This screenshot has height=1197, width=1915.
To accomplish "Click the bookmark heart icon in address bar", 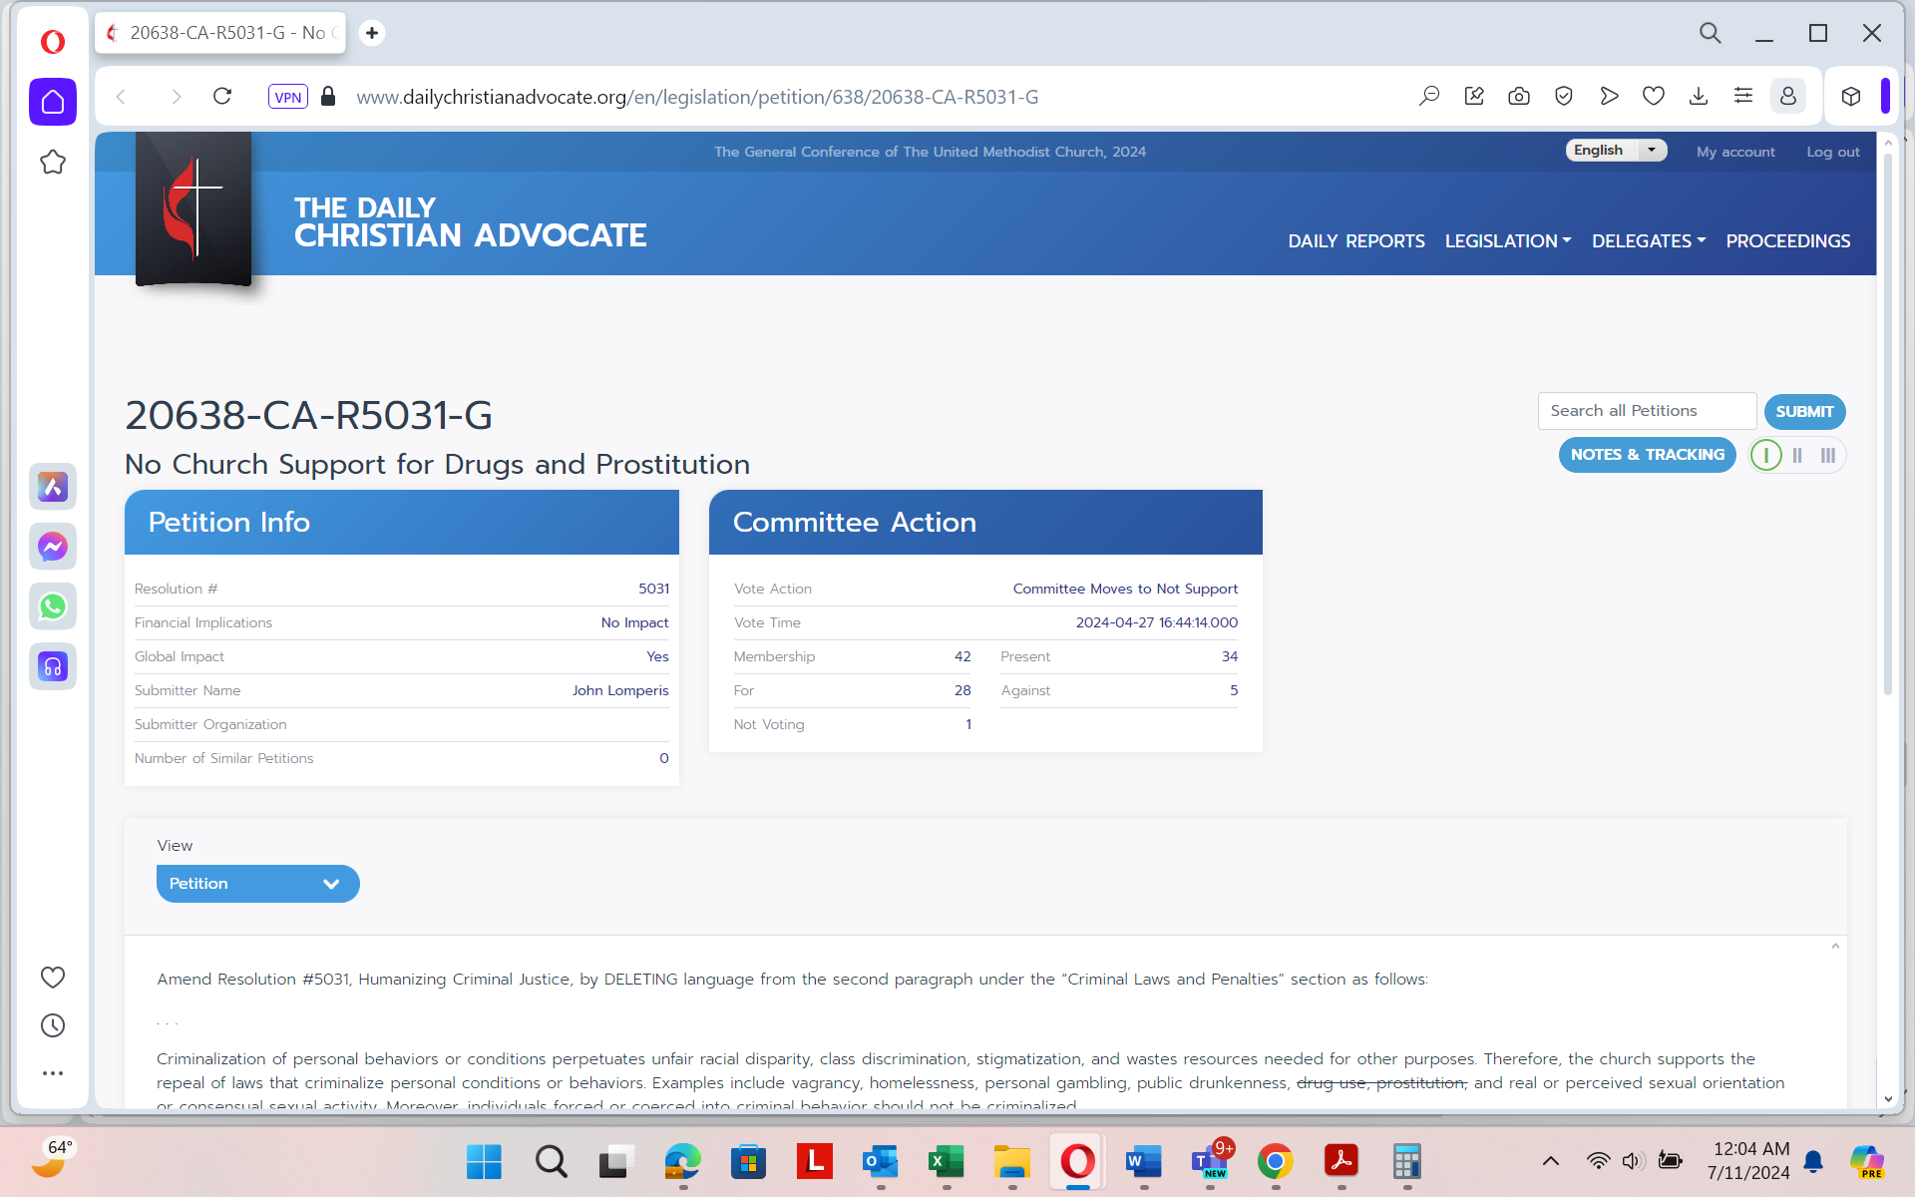I will pos(1653,97).
